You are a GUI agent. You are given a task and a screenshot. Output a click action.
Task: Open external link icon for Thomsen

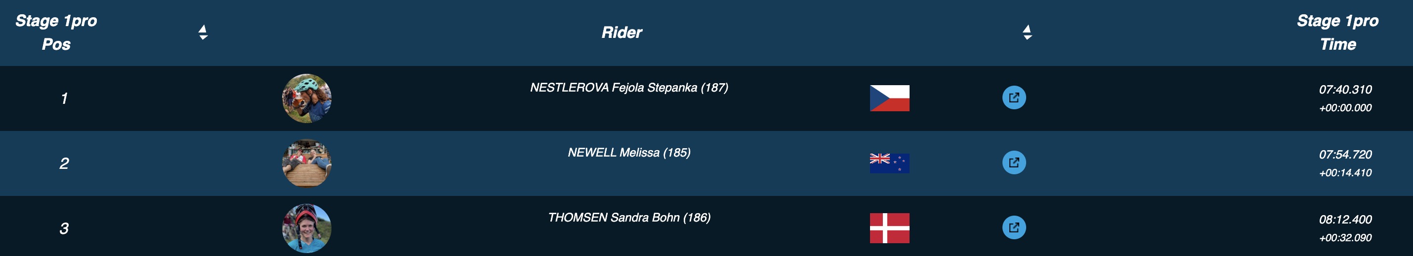(1014, 227)
